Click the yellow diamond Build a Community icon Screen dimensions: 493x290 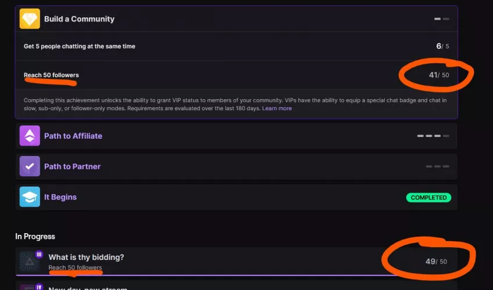(30, 19)
